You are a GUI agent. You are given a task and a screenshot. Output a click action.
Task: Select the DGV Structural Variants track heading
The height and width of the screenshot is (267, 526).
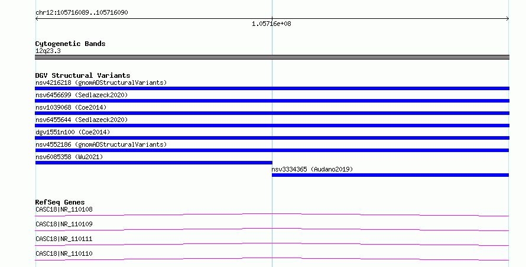tap(83, 75)
